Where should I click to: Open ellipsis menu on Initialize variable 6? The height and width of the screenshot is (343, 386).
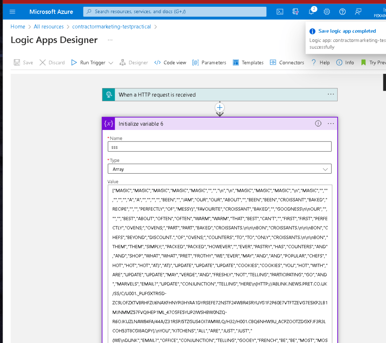pyautogui.click(x=331, y=123)
